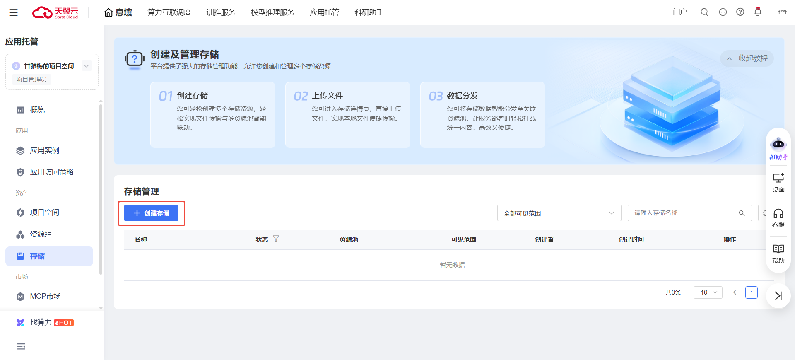795x360 pixels.
Task: Click the 桌面 desktop icon
Action: (778, 182)
